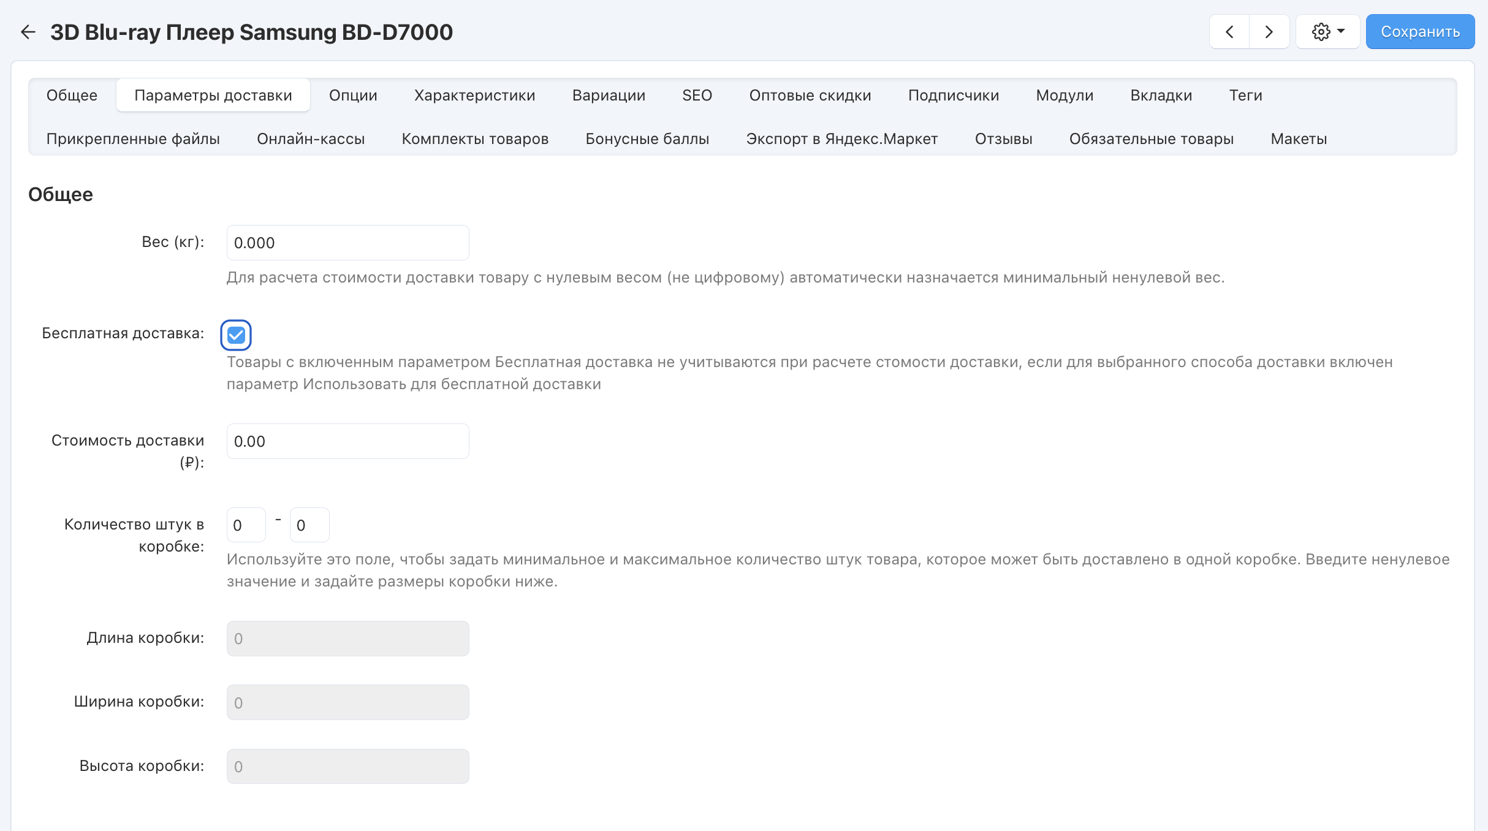Click the minimum items per box field
This screenshot has width=1488, height=831.
(246, 525)
